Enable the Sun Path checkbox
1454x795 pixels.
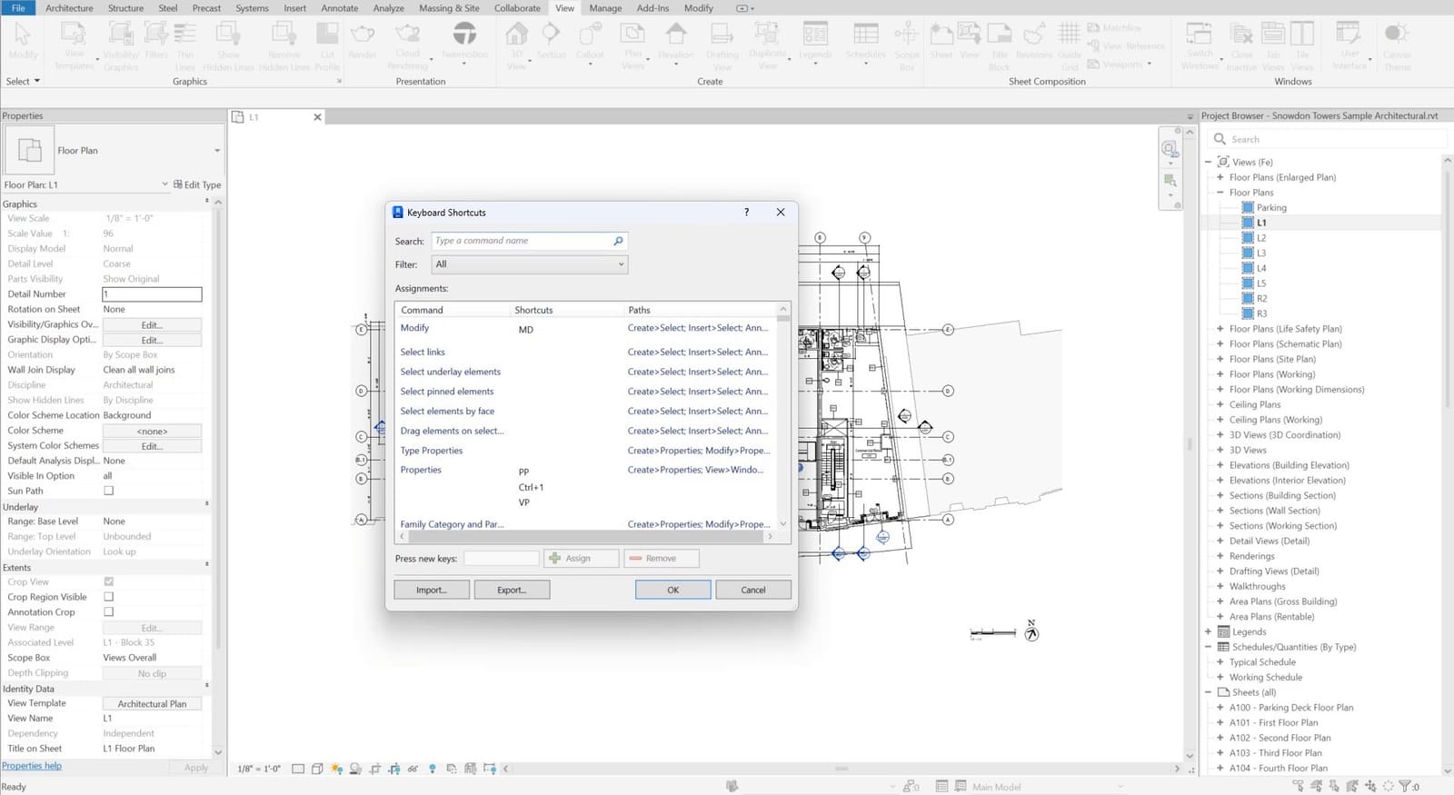[108, 491]
